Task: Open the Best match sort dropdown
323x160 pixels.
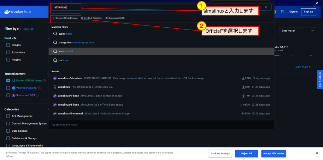Action: 297,30
